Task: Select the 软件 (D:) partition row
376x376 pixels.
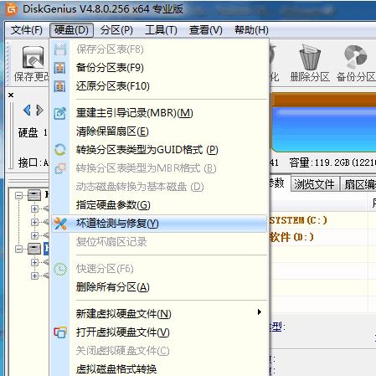Action: (322, 237)
